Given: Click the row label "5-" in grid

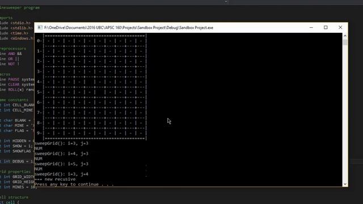Looking at the screenshot, I should coord(39,92).
